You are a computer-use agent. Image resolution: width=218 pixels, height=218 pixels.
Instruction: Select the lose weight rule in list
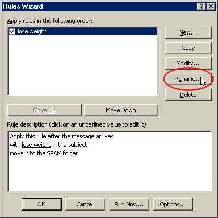(83, 31)
